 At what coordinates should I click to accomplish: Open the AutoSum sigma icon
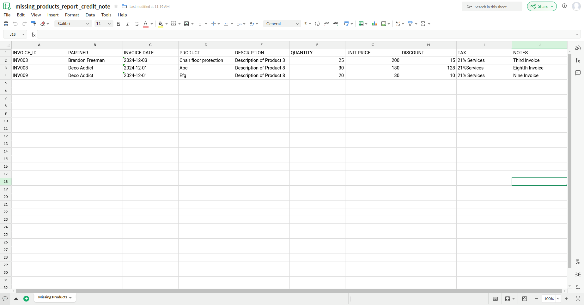pos(423,24)
